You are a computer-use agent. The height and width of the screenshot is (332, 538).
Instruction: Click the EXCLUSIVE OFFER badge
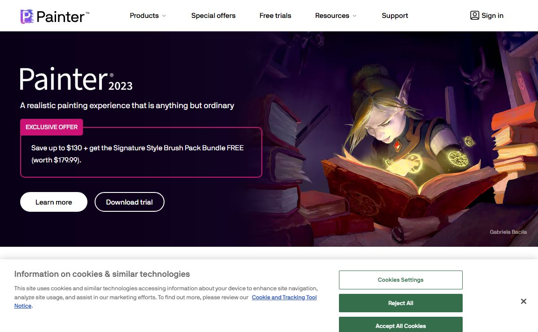(x=52, y=127)
